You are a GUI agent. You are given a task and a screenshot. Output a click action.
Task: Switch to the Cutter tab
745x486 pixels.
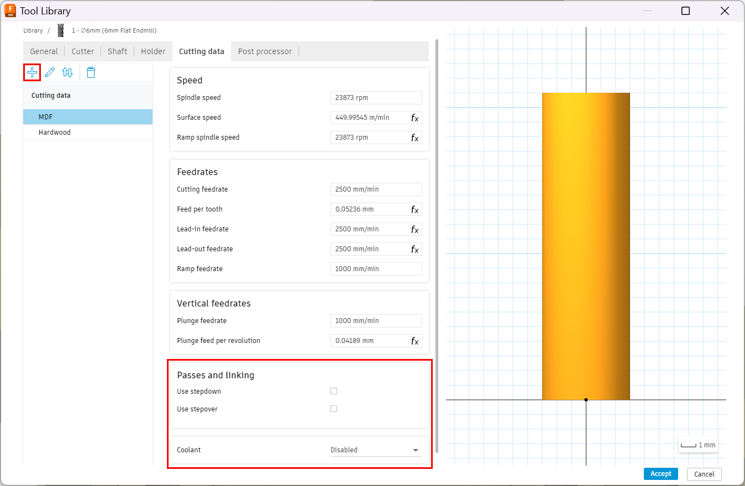click(83, 51)
